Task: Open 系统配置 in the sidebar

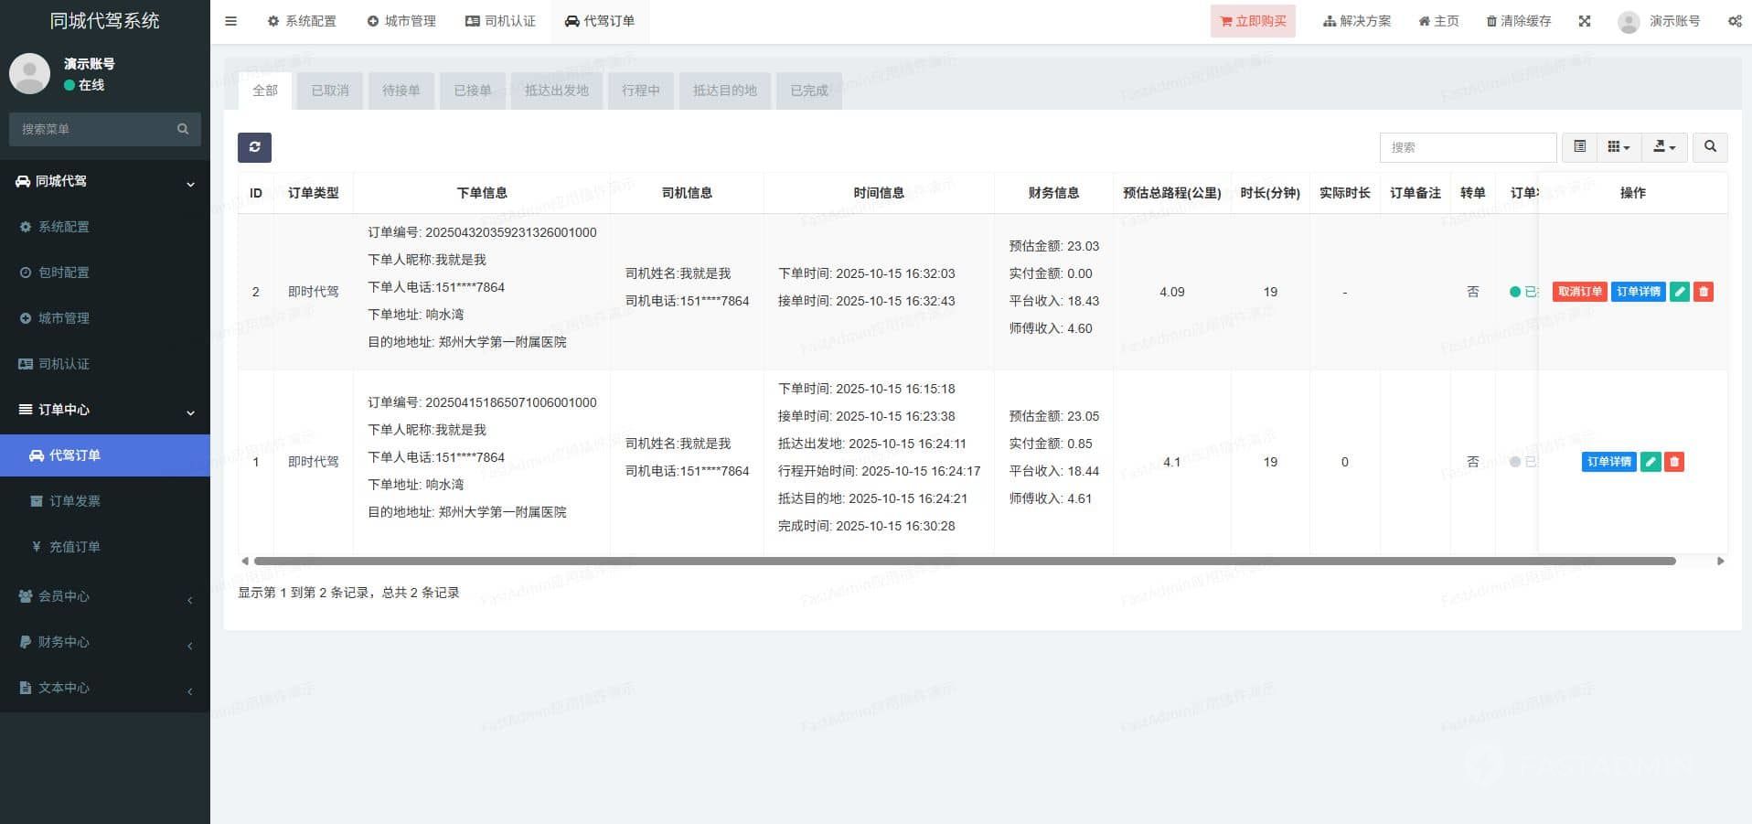Action: coord(105,227)
